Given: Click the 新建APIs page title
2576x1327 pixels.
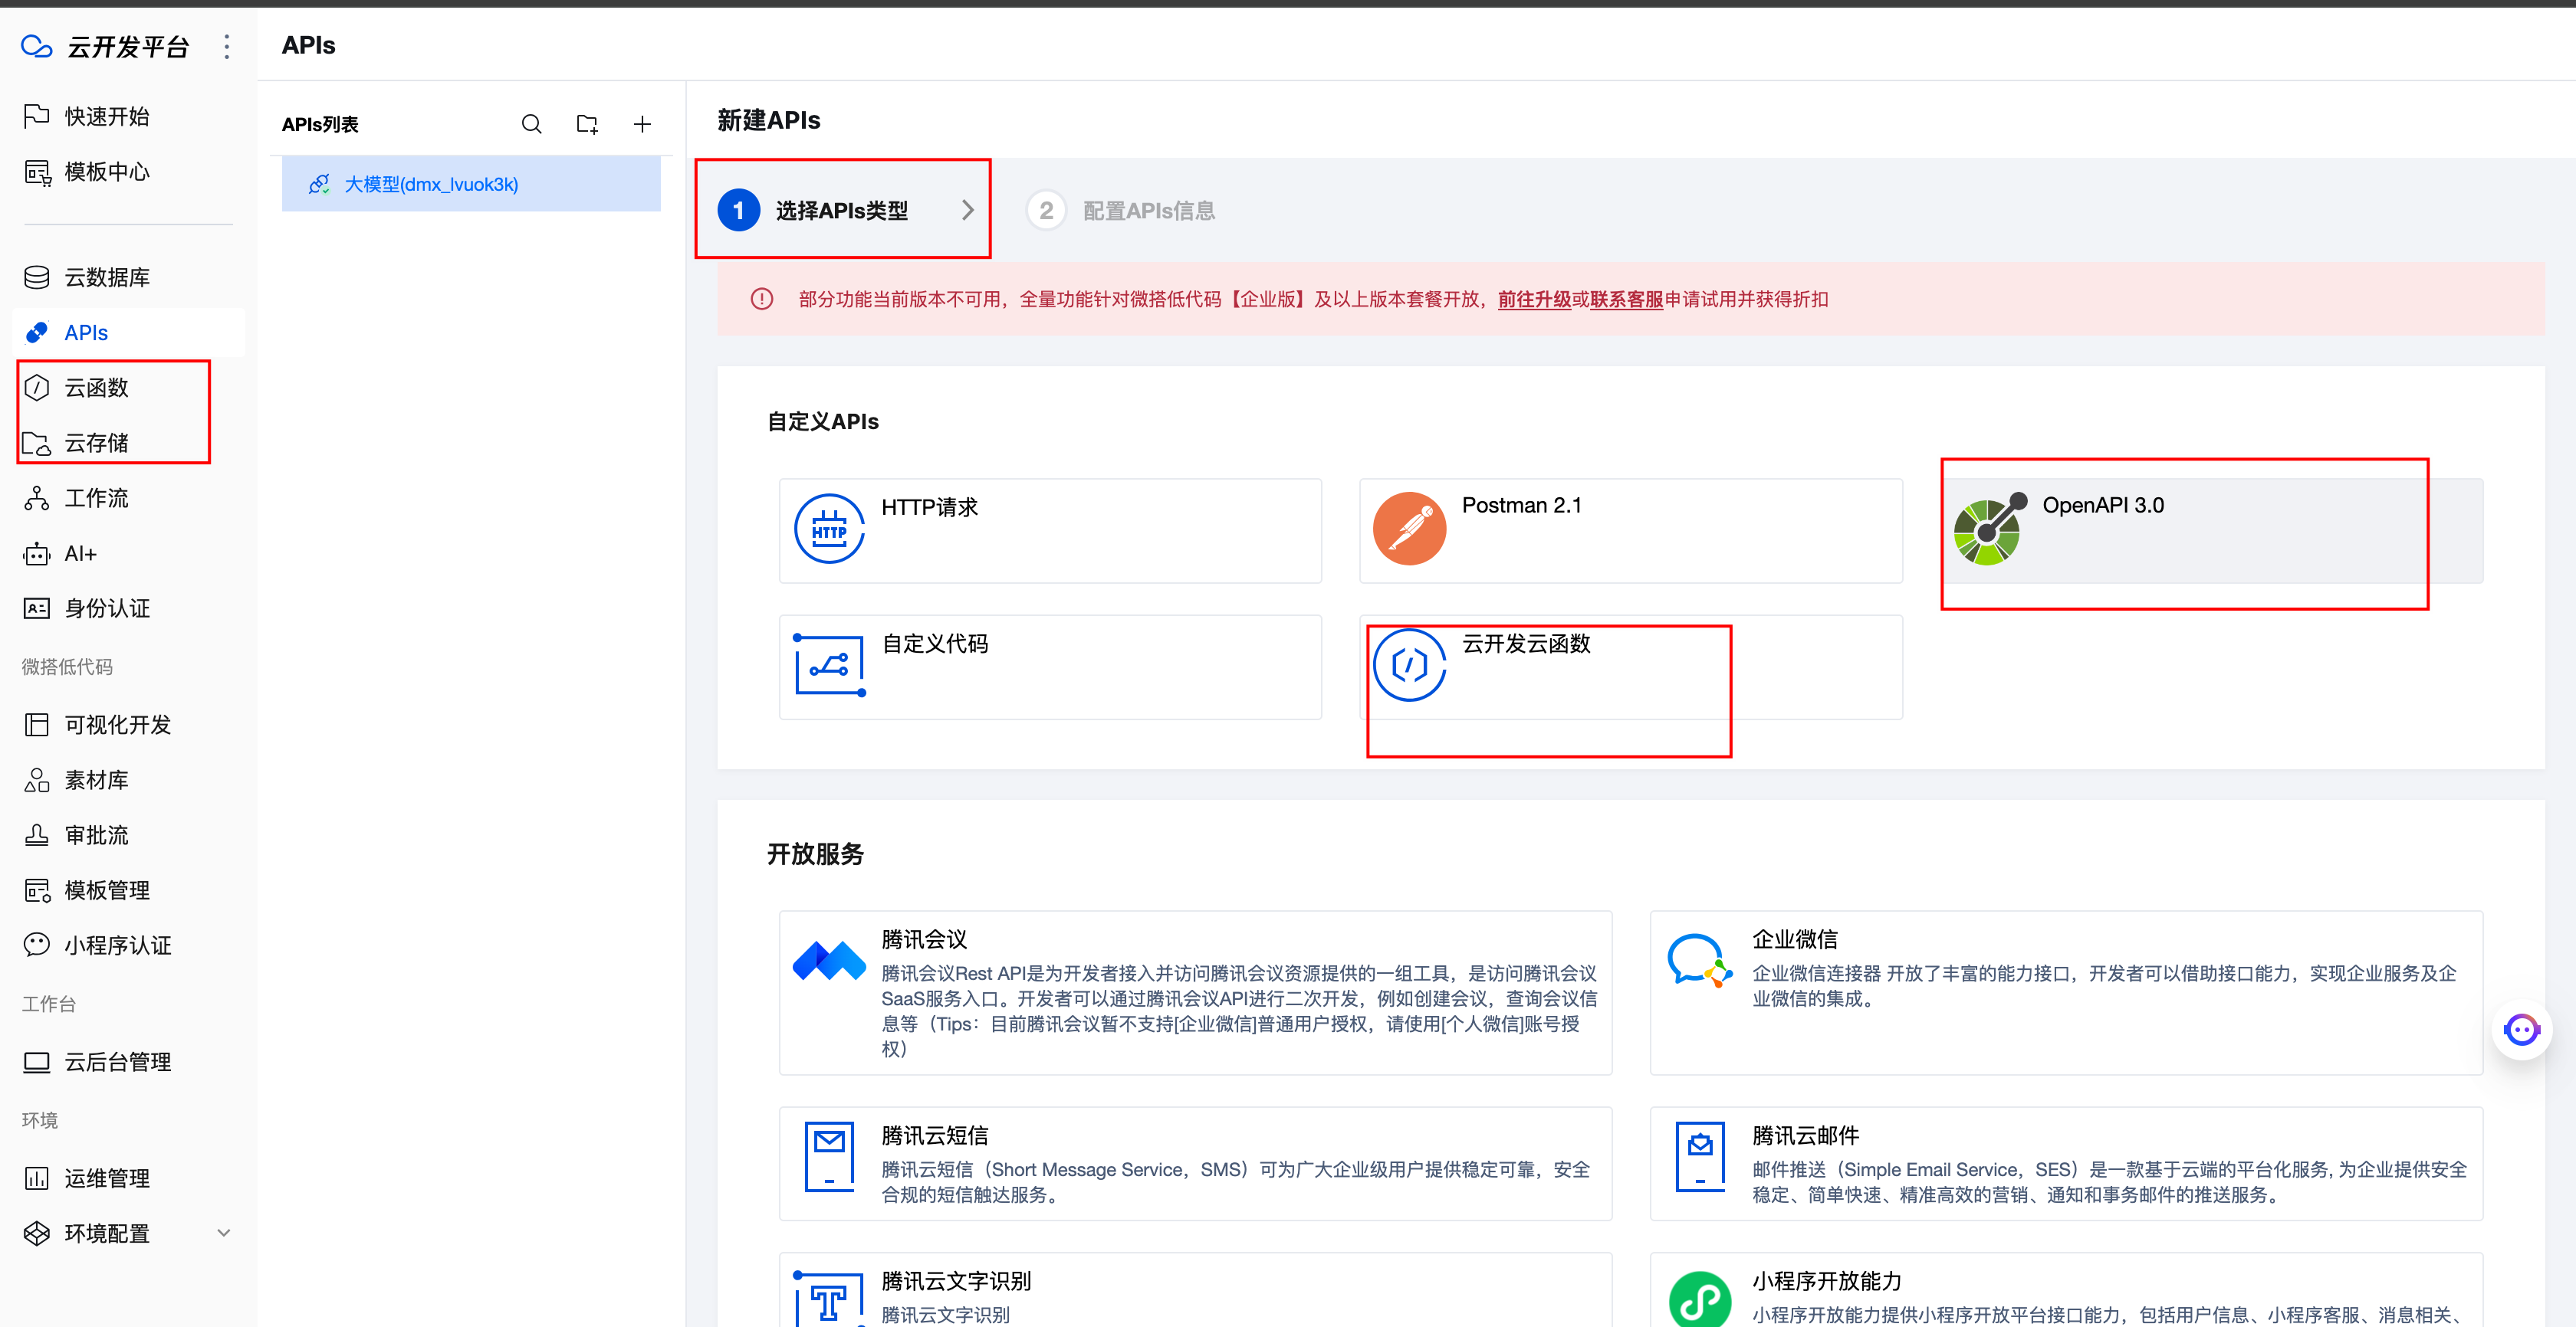Looking at the screenshot, I should (769, 120).
